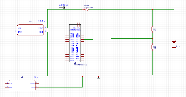Select the Shunt resistor symbol
This screenshot has width=186, height=97.
coord(85,10)
